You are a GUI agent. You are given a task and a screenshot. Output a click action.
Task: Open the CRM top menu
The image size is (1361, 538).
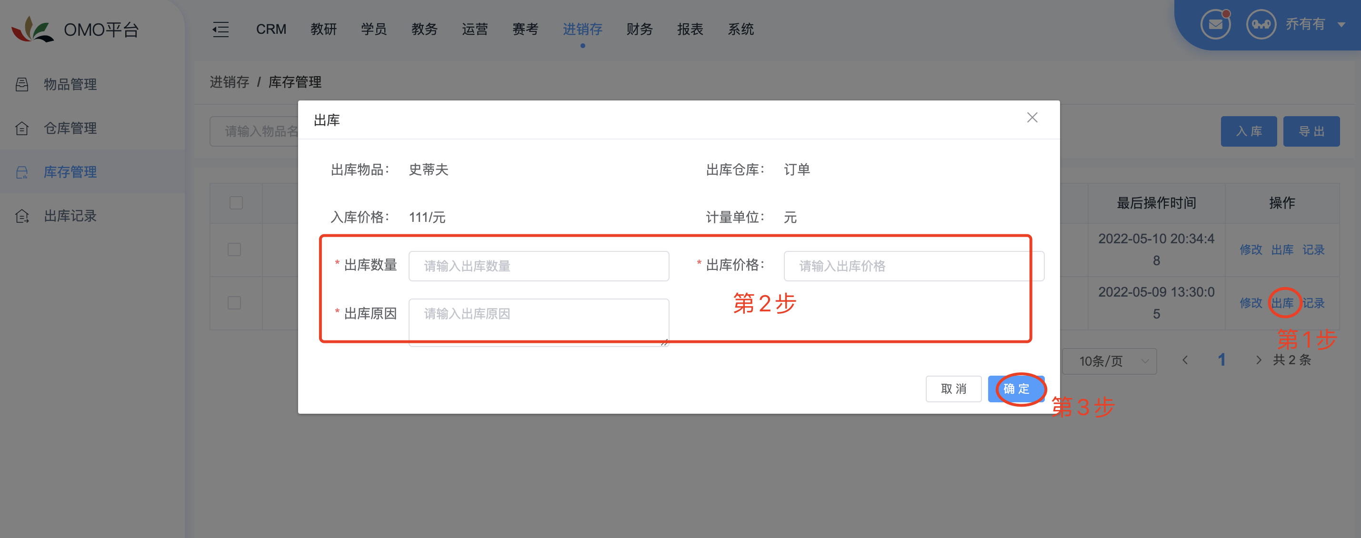click(271, 30)
